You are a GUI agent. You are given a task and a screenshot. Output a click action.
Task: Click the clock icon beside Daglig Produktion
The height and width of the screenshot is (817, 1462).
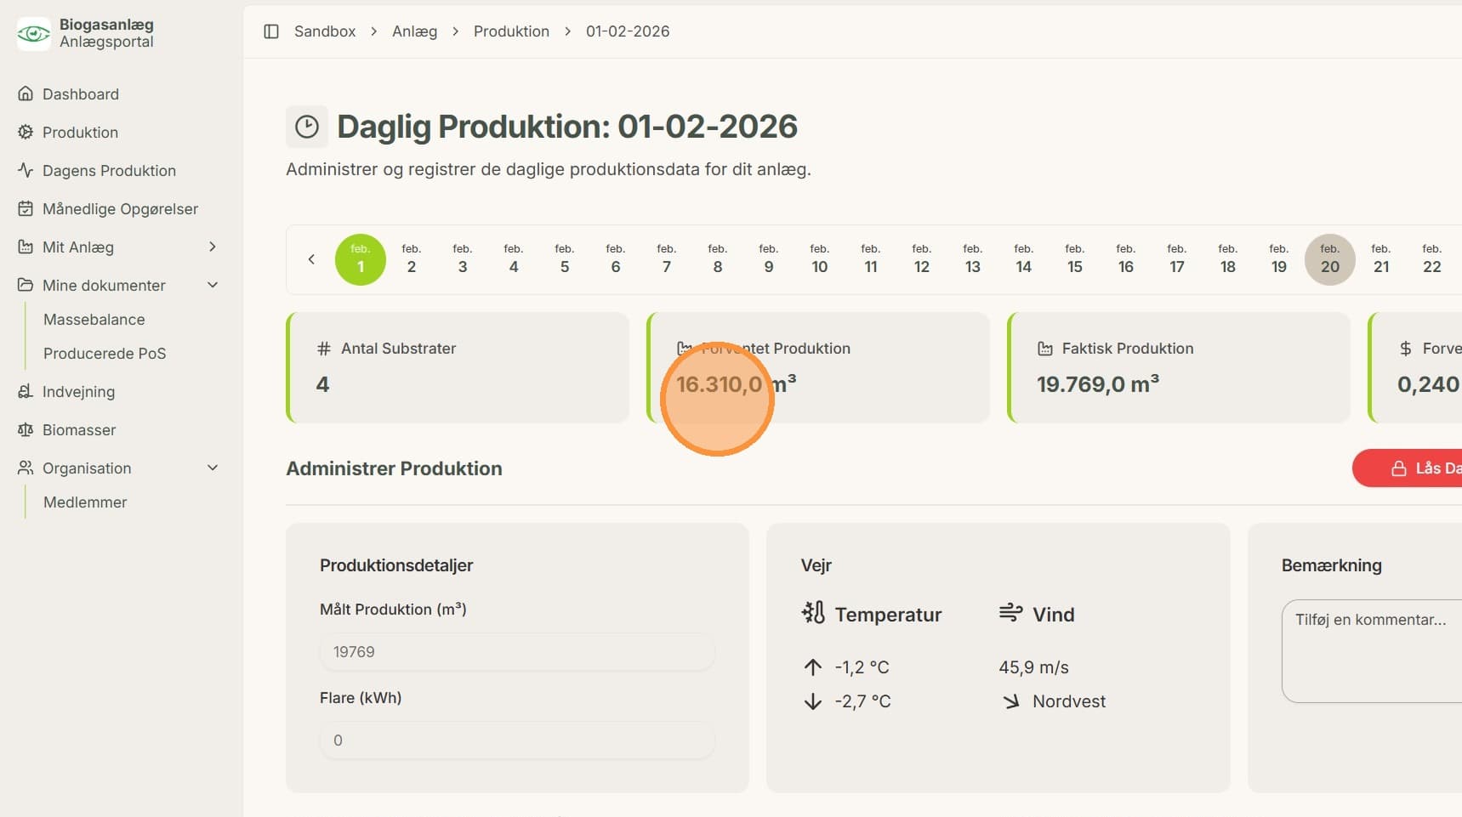pos(307,127)
